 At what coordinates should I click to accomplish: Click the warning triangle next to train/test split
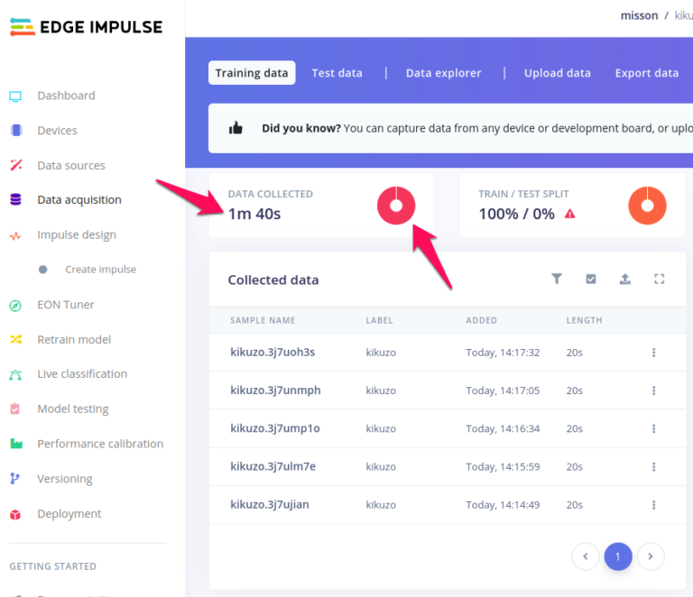[x=569, y=214]
